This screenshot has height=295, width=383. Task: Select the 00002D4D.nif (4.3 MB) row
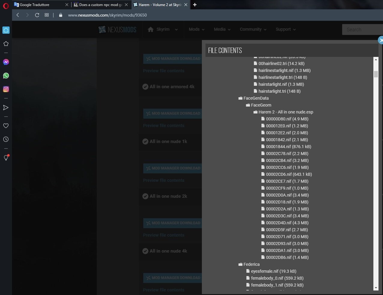pyautogui.click(x=285, y=223)
